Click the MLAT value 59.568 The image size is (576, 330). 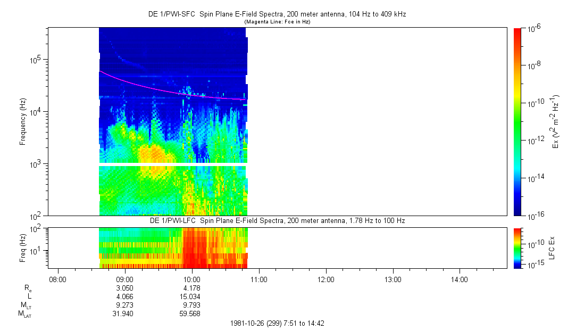point(190,313)
